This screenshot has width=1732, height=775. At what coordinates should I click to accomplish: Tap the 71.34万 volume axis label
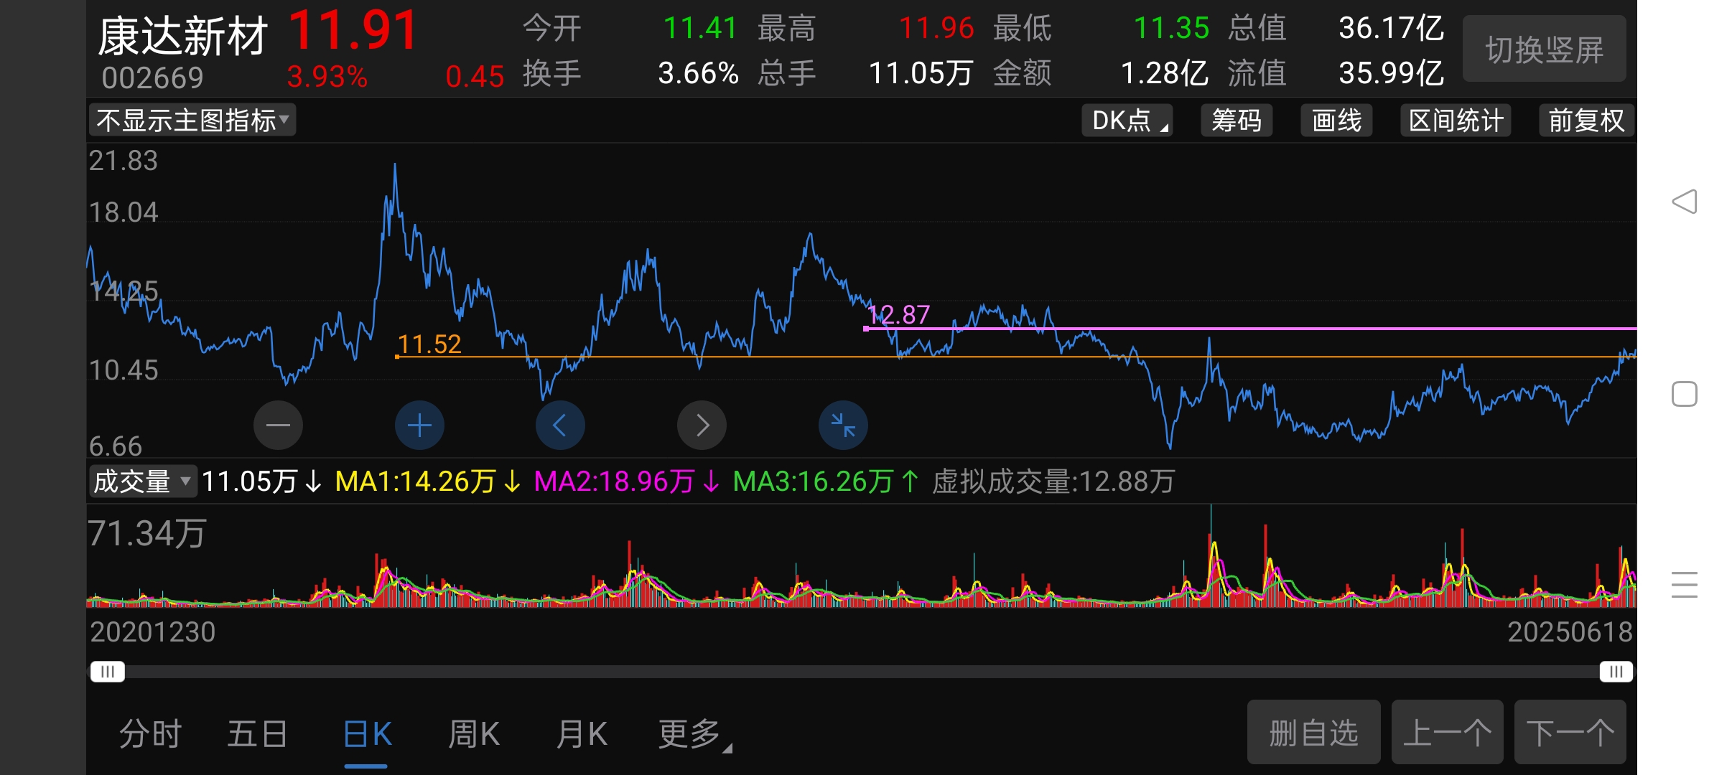tap(146, 534)
